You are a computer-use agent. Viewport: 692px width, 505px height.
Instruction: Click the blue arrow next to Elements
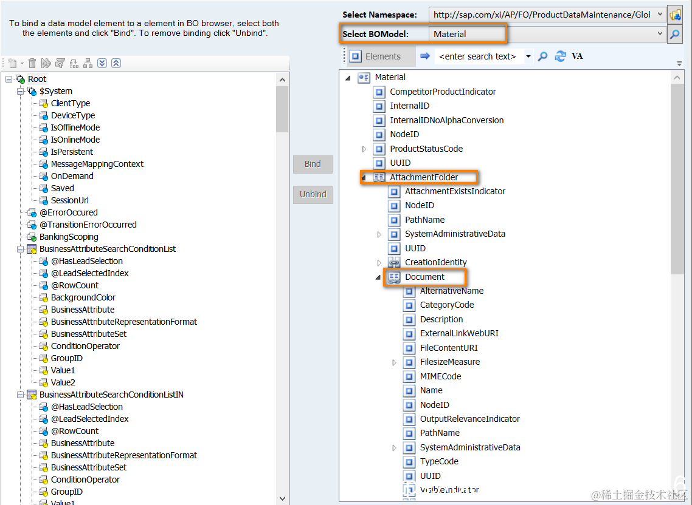coord(425,56)
